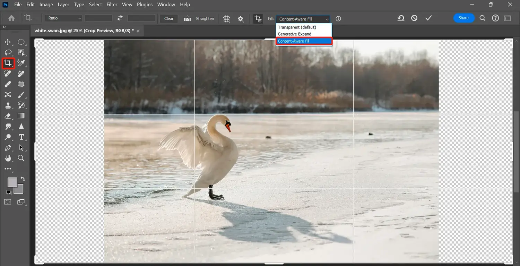
Task: Select the Object Selection tool
Action: 21,53
